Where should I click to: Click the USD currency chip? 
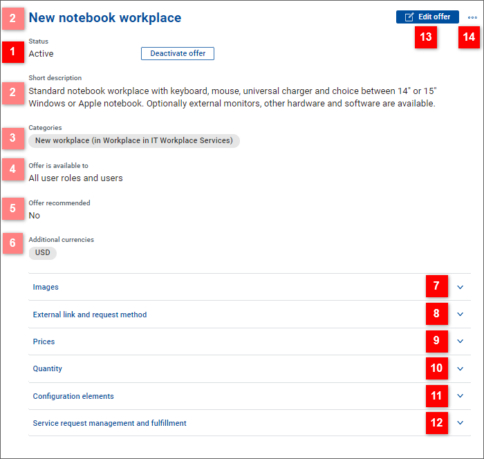coord(43,253)
